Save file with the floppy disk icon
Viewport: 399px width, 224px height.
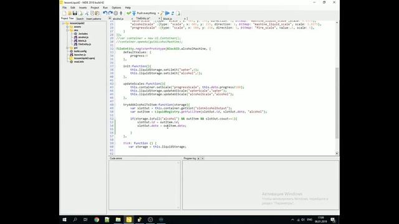click(x=75, y=13)
